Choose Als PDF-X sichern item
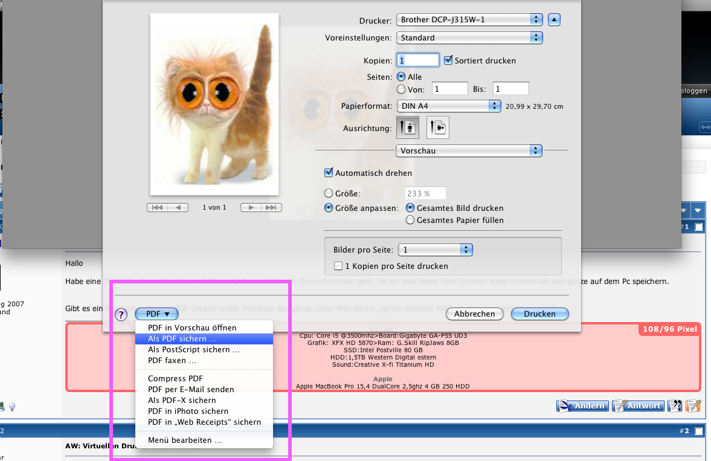Viewport: 711px width, 461px height. coord(204,400)
